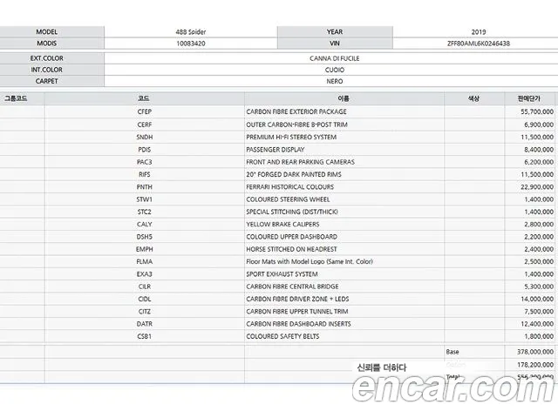The image size is (558, 418).
Task: Click HORSE STITCHED ON HEADREST
Action: tap(291, 249)
